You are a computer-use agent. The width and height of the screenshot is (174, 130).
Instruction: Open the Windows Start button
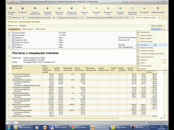pyautogui.click(x=9, y=128)
